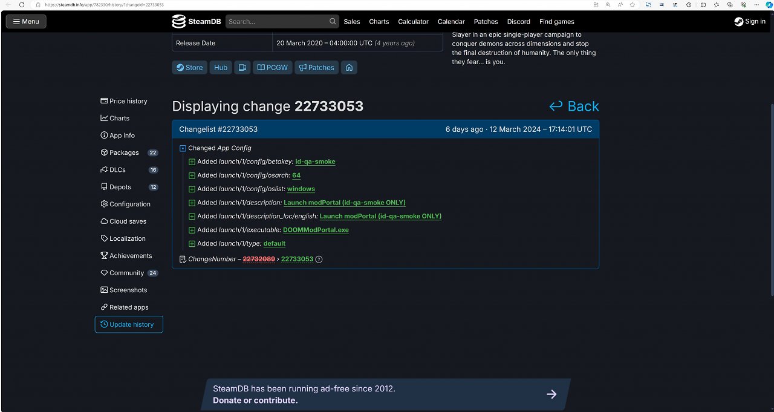This screenshot has width=774, height=412.
Task: Click the ChangeNumber help question icon
Action: (x=319, y=259)
